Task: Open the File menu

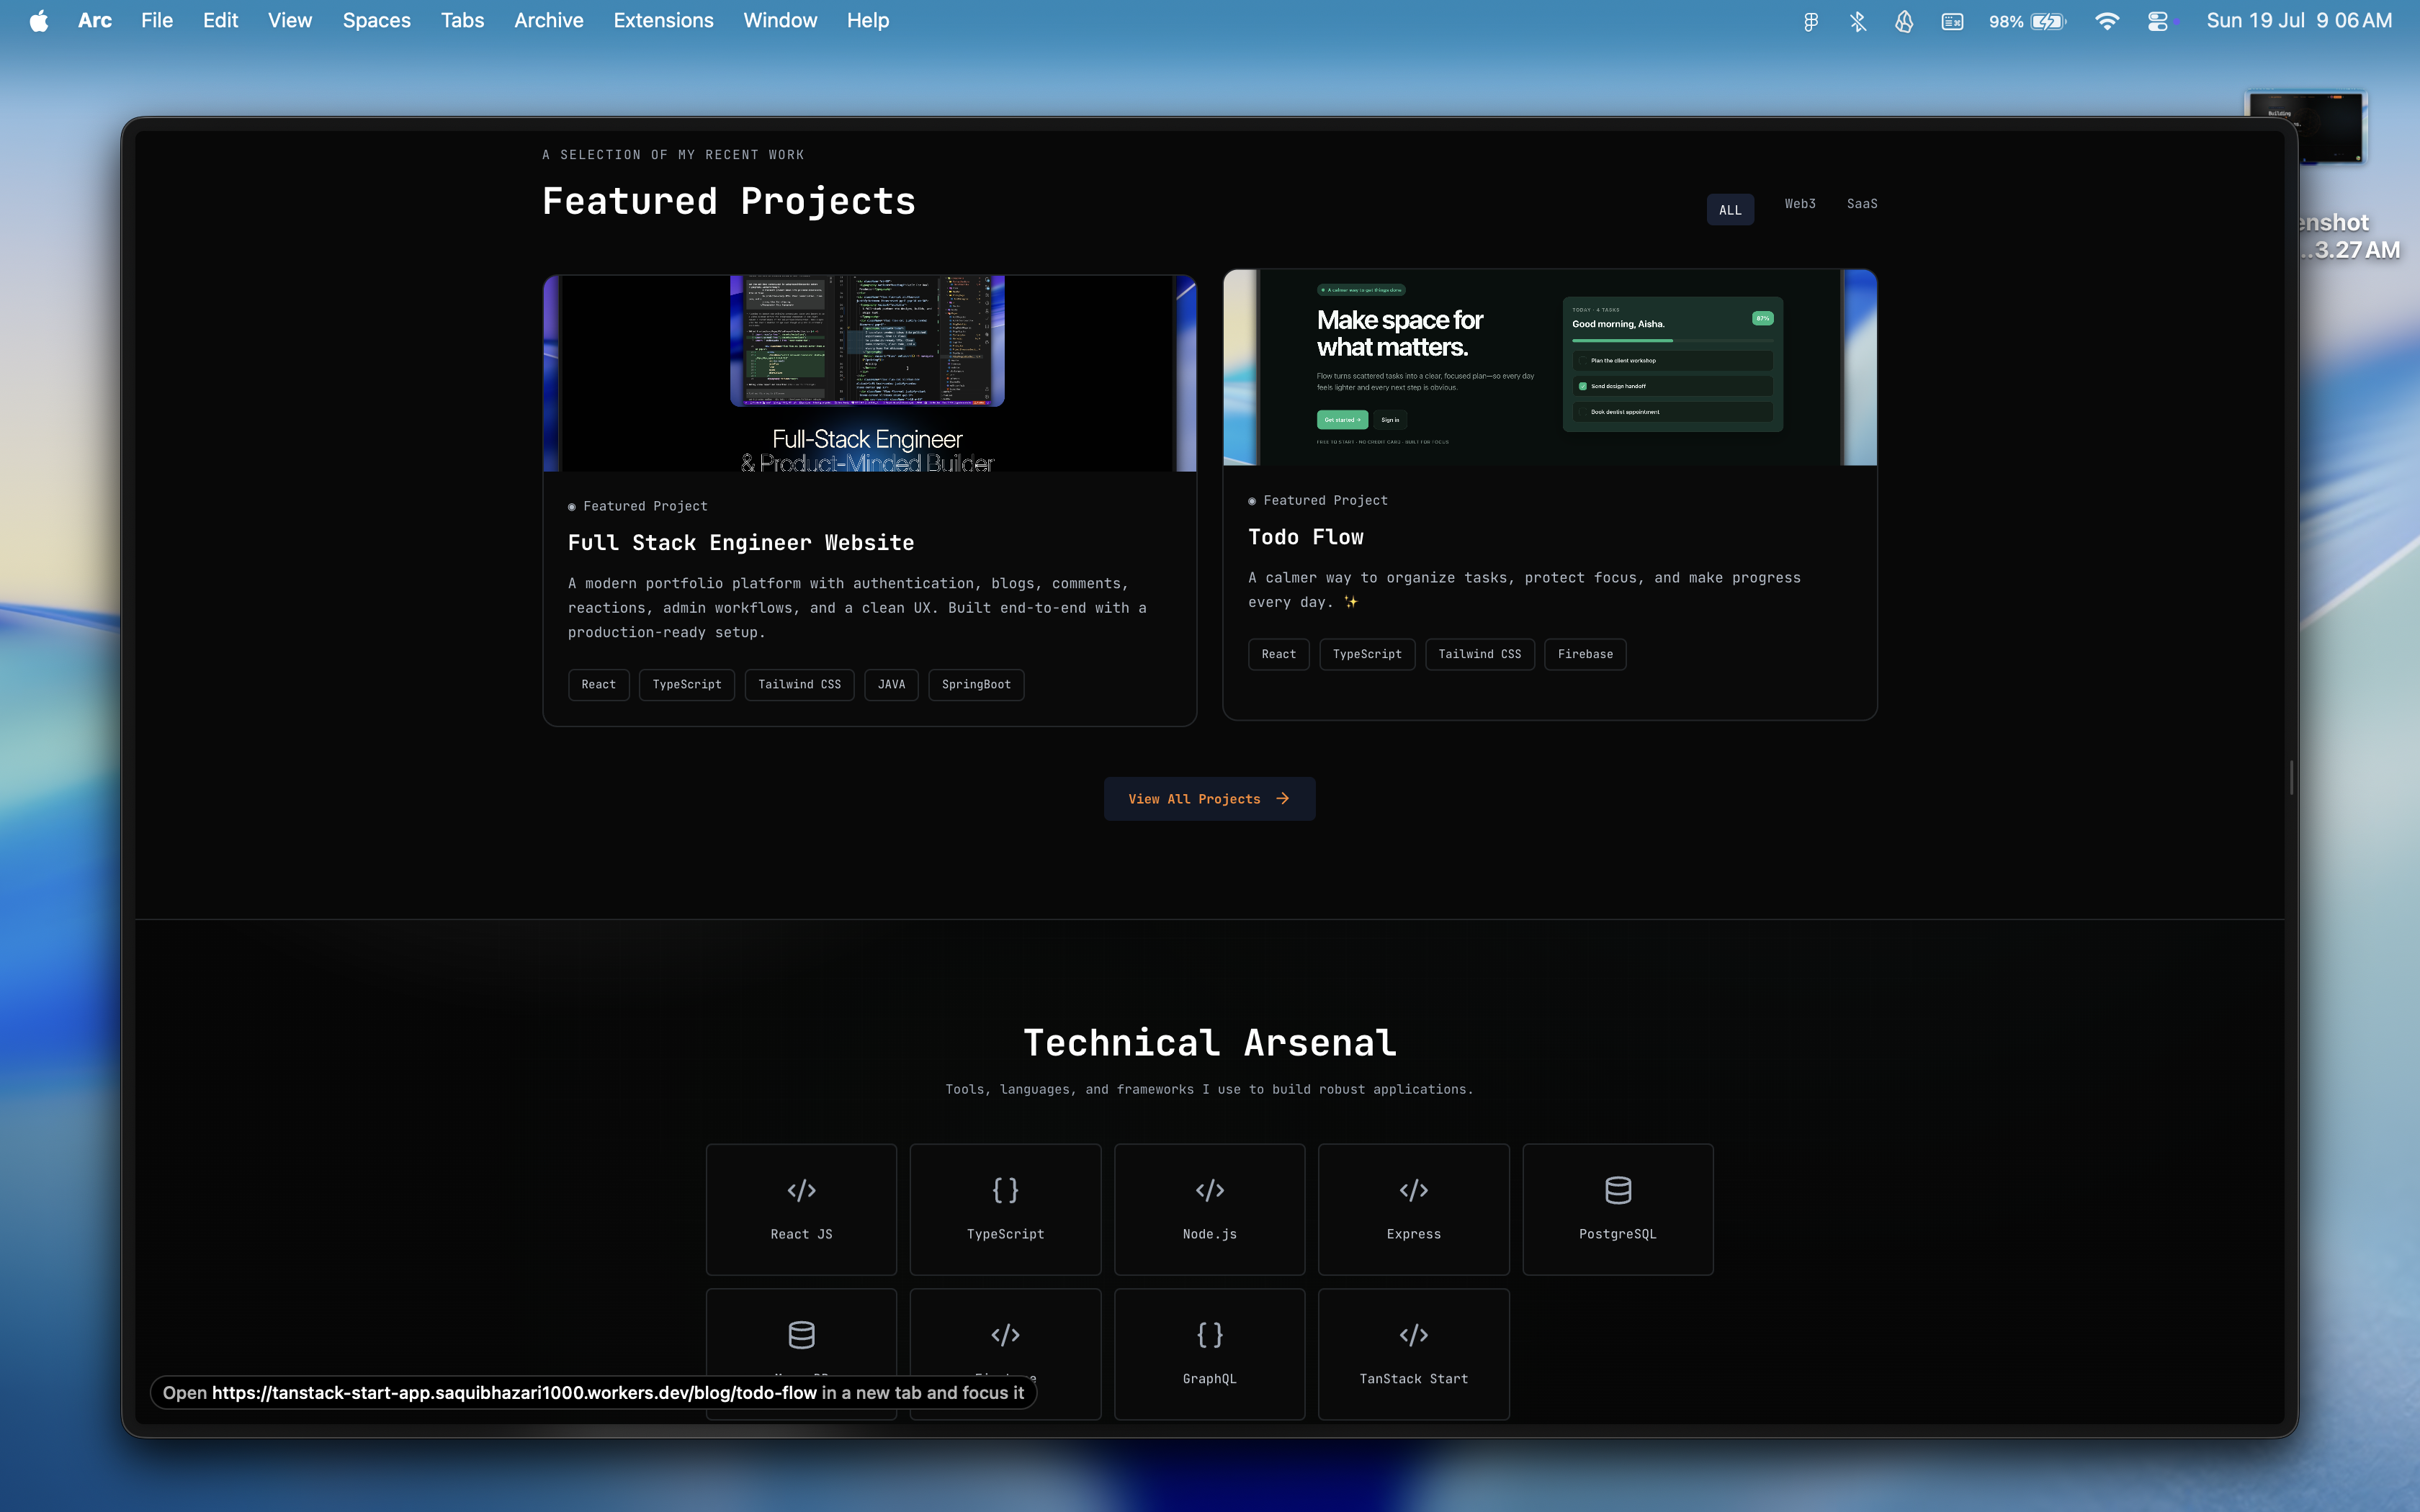Action: click(157, 21)
